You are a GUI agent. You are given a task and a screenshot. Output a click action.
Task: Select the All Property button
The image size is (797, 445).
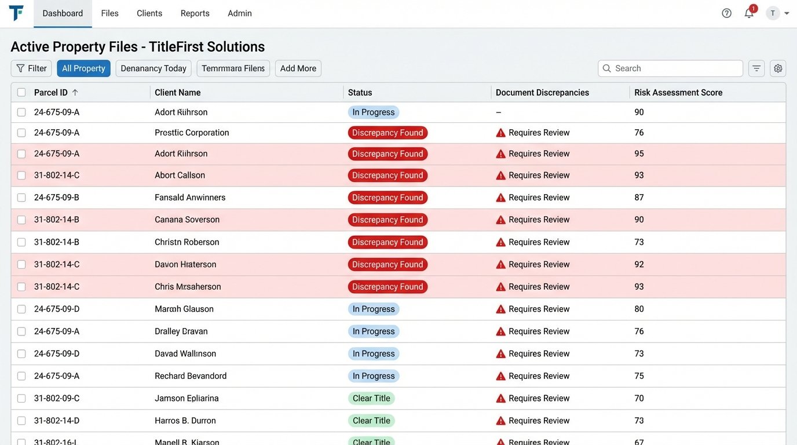83,68
